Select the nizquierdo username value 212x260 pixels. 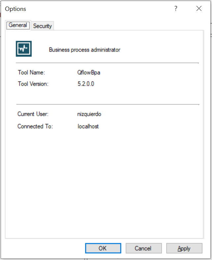89,114
